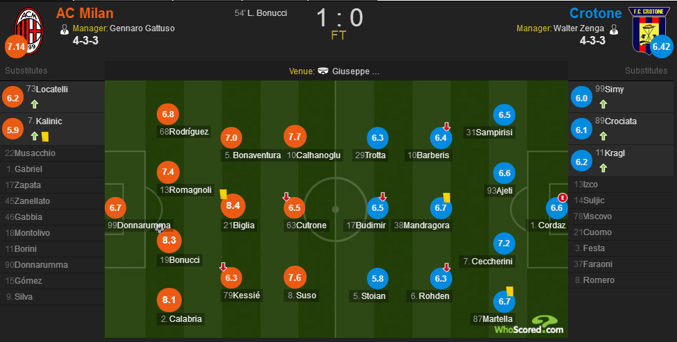Click the stadium icon beside Venue
The height and width of the screenshot is (342, 677).
click(x=323, y=71)
